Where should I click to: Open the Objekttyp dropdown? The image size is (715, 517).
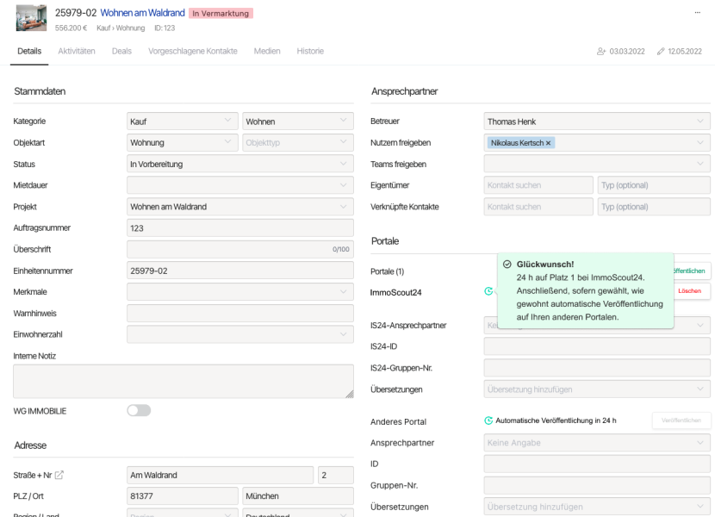point(298,142)
